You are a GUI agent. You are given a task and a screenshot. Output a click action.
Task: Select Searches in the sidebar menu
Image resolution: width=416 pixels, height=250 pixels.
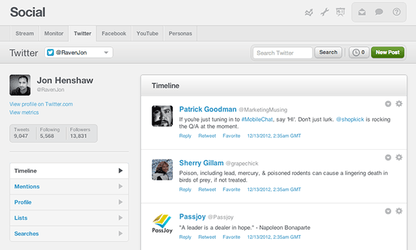point(69,234)
